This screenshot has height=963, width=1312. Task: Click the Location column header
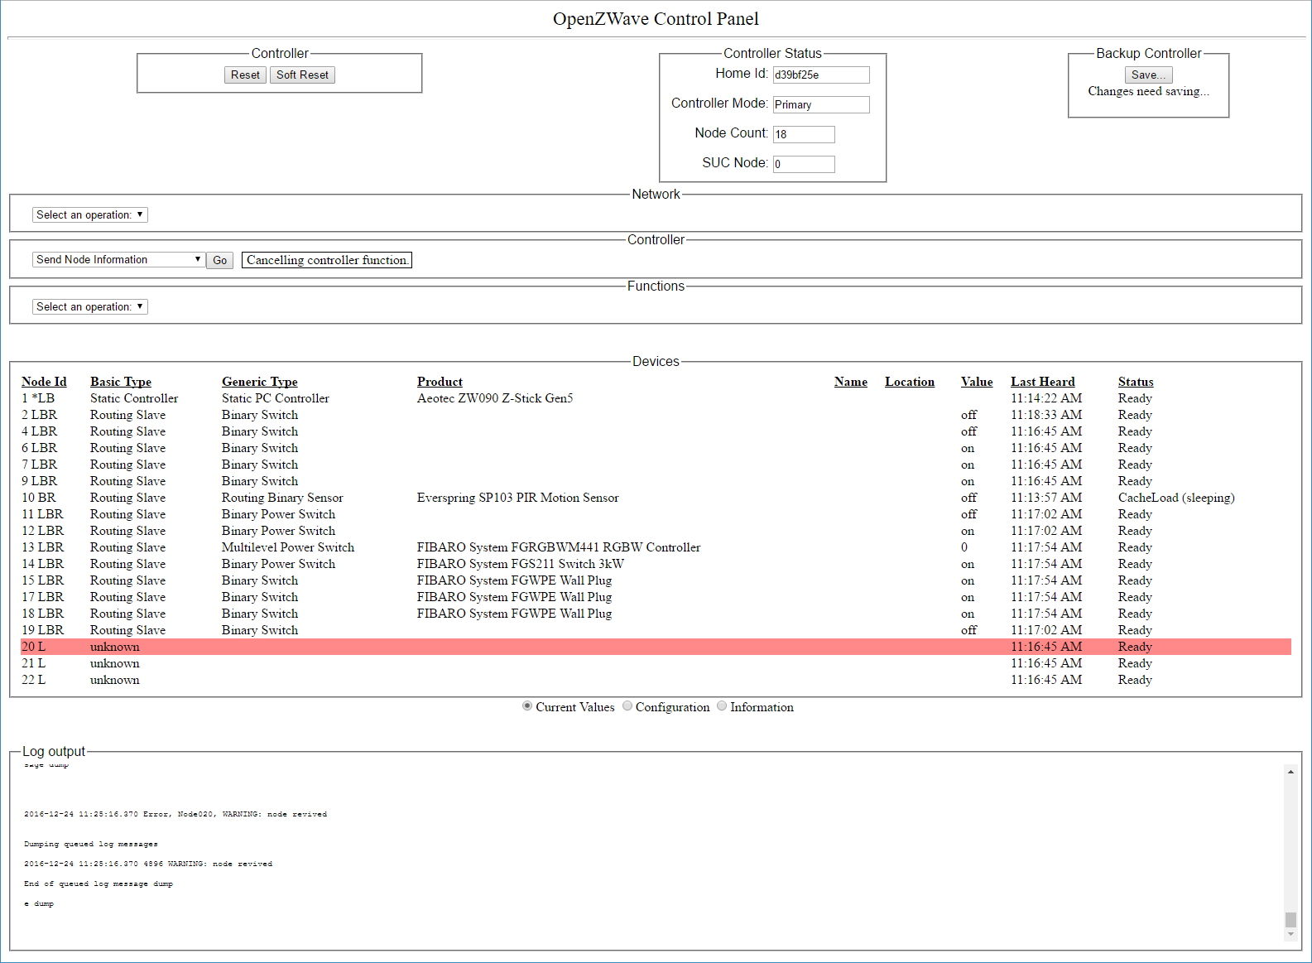coord(910,382)
